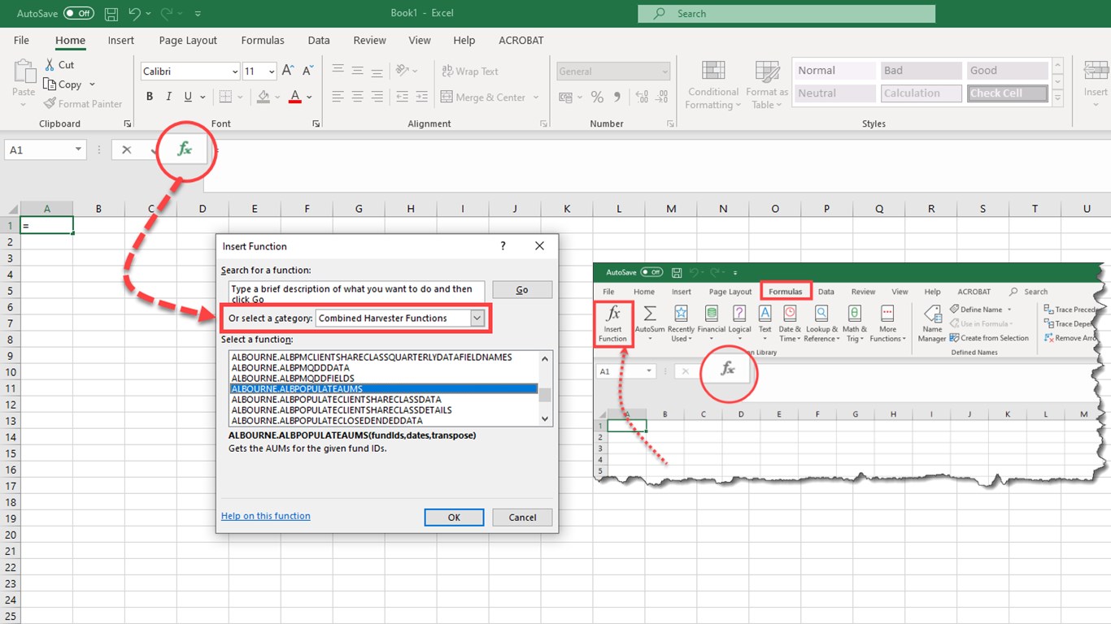Click the Center horizontal alignment icon
The width and height of the screenshot is (1111, 624).
(x=357, y=97)
